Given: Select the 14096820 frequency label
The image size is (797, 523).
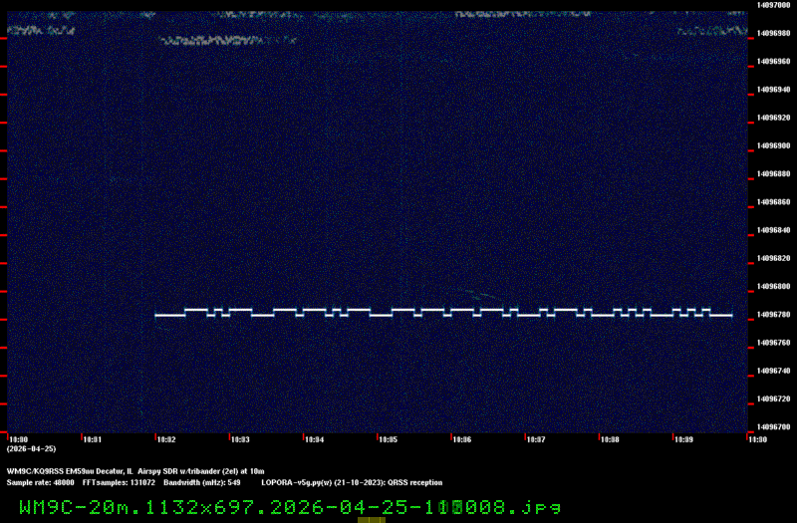Looking at the screenshot, I should pyautogui.click(x=773, y=258).
